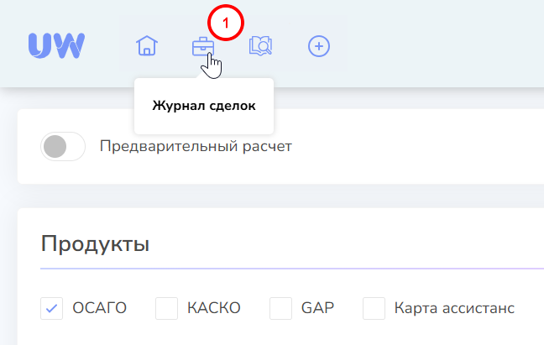Click the КАСКО label text
The height and width of the screenshot is (345, 544).
(x=215, y=308)
